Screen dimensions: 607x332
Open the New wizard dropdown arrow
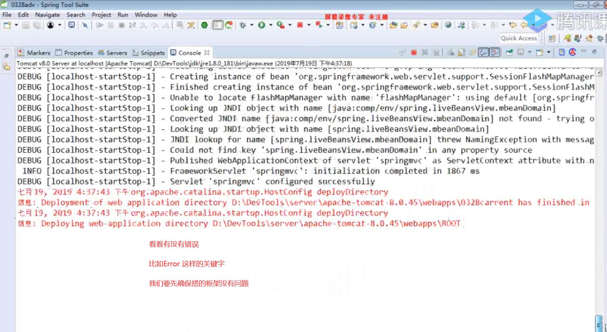point(16,25)
